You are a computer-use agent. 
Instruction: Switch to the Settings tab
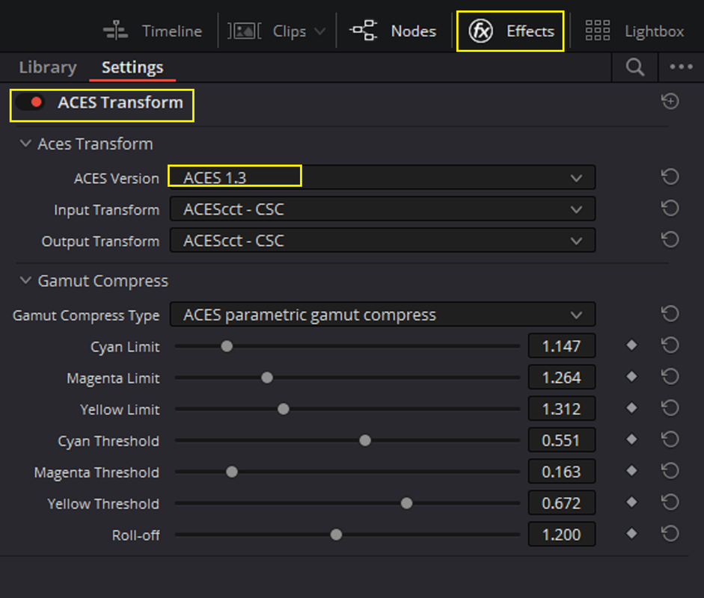(132, 67)
